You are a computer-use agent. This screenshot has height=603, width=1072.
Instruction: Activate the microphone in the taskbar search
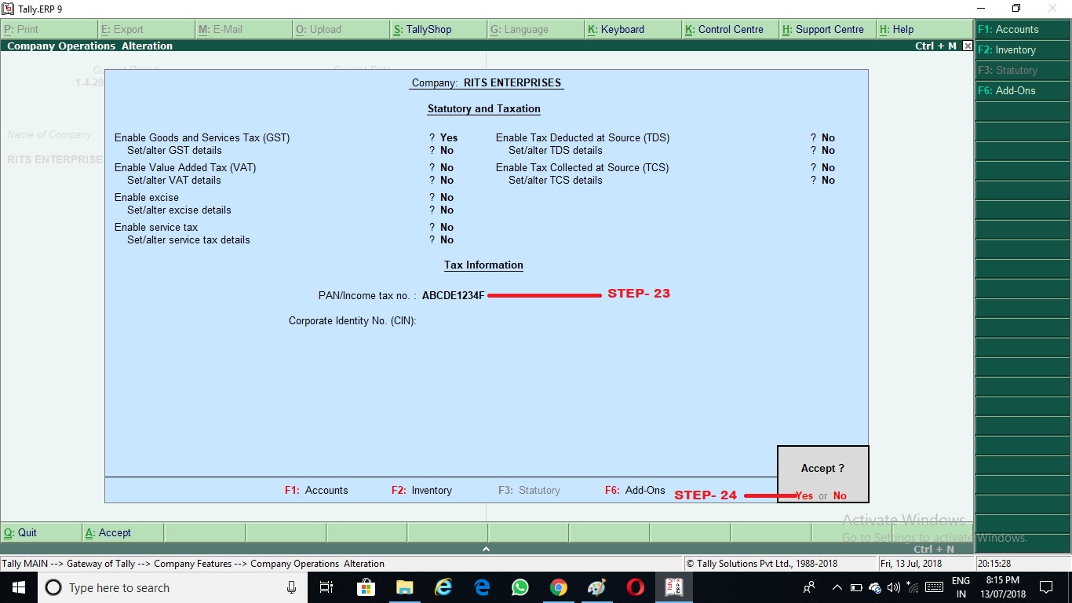[291, 587]
